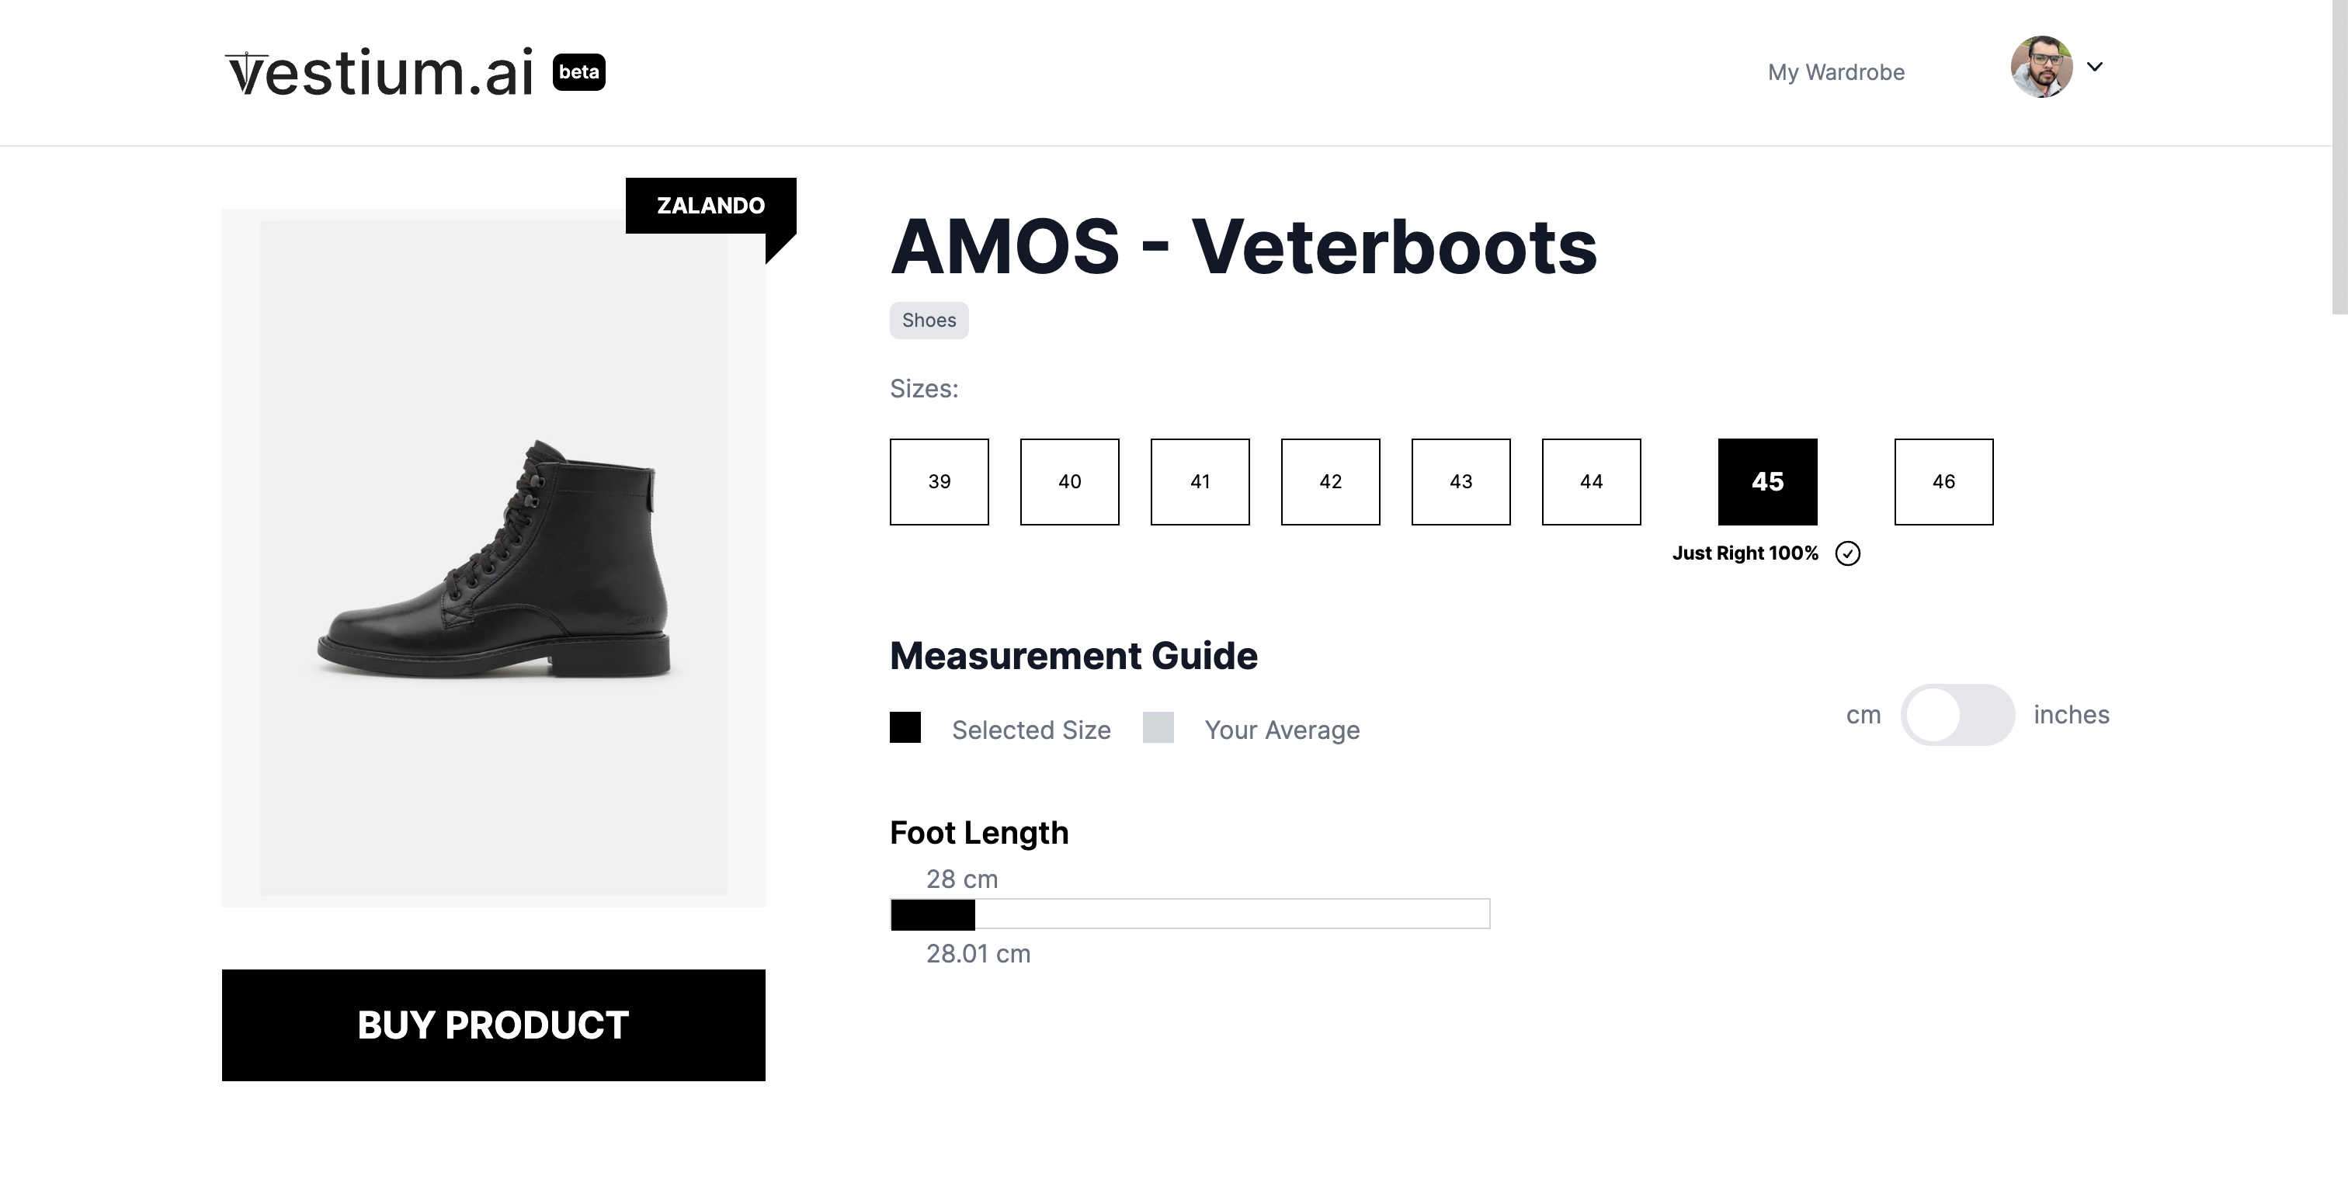
Task: Click the page vertical scrollbar
Action: (2339, 157)
